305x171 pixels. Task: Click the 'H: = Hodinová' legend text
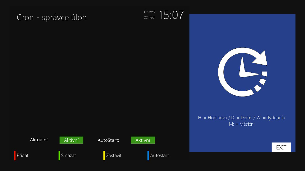[x=213, y=118]
